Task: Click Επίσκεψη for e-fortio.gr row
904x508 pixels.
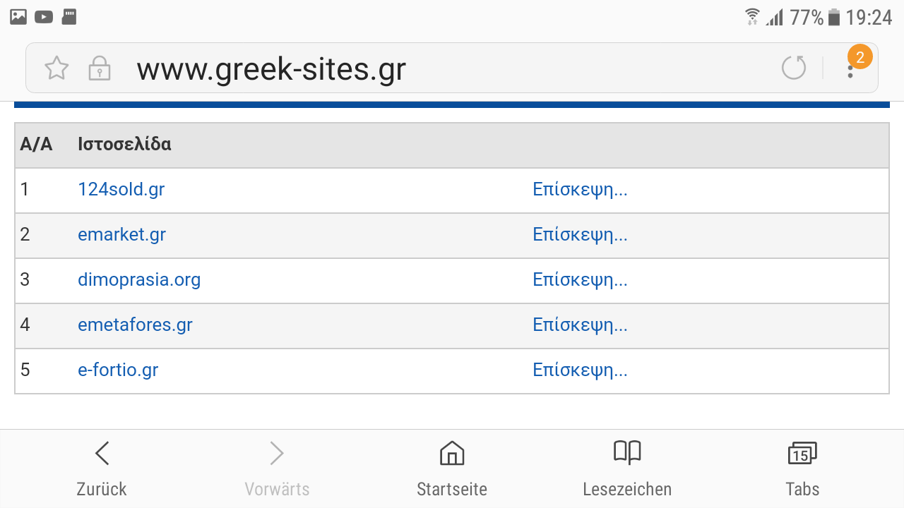Action: [580, 370]
